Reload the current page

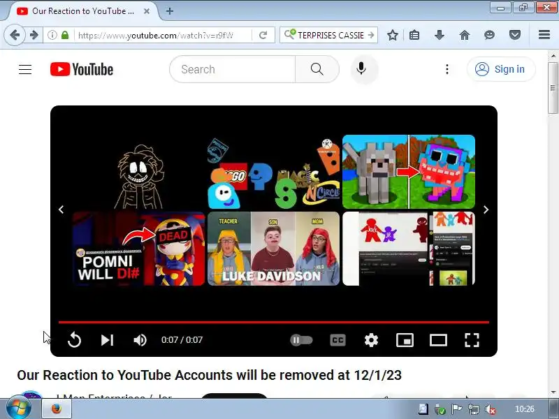[x=263, y=36]
